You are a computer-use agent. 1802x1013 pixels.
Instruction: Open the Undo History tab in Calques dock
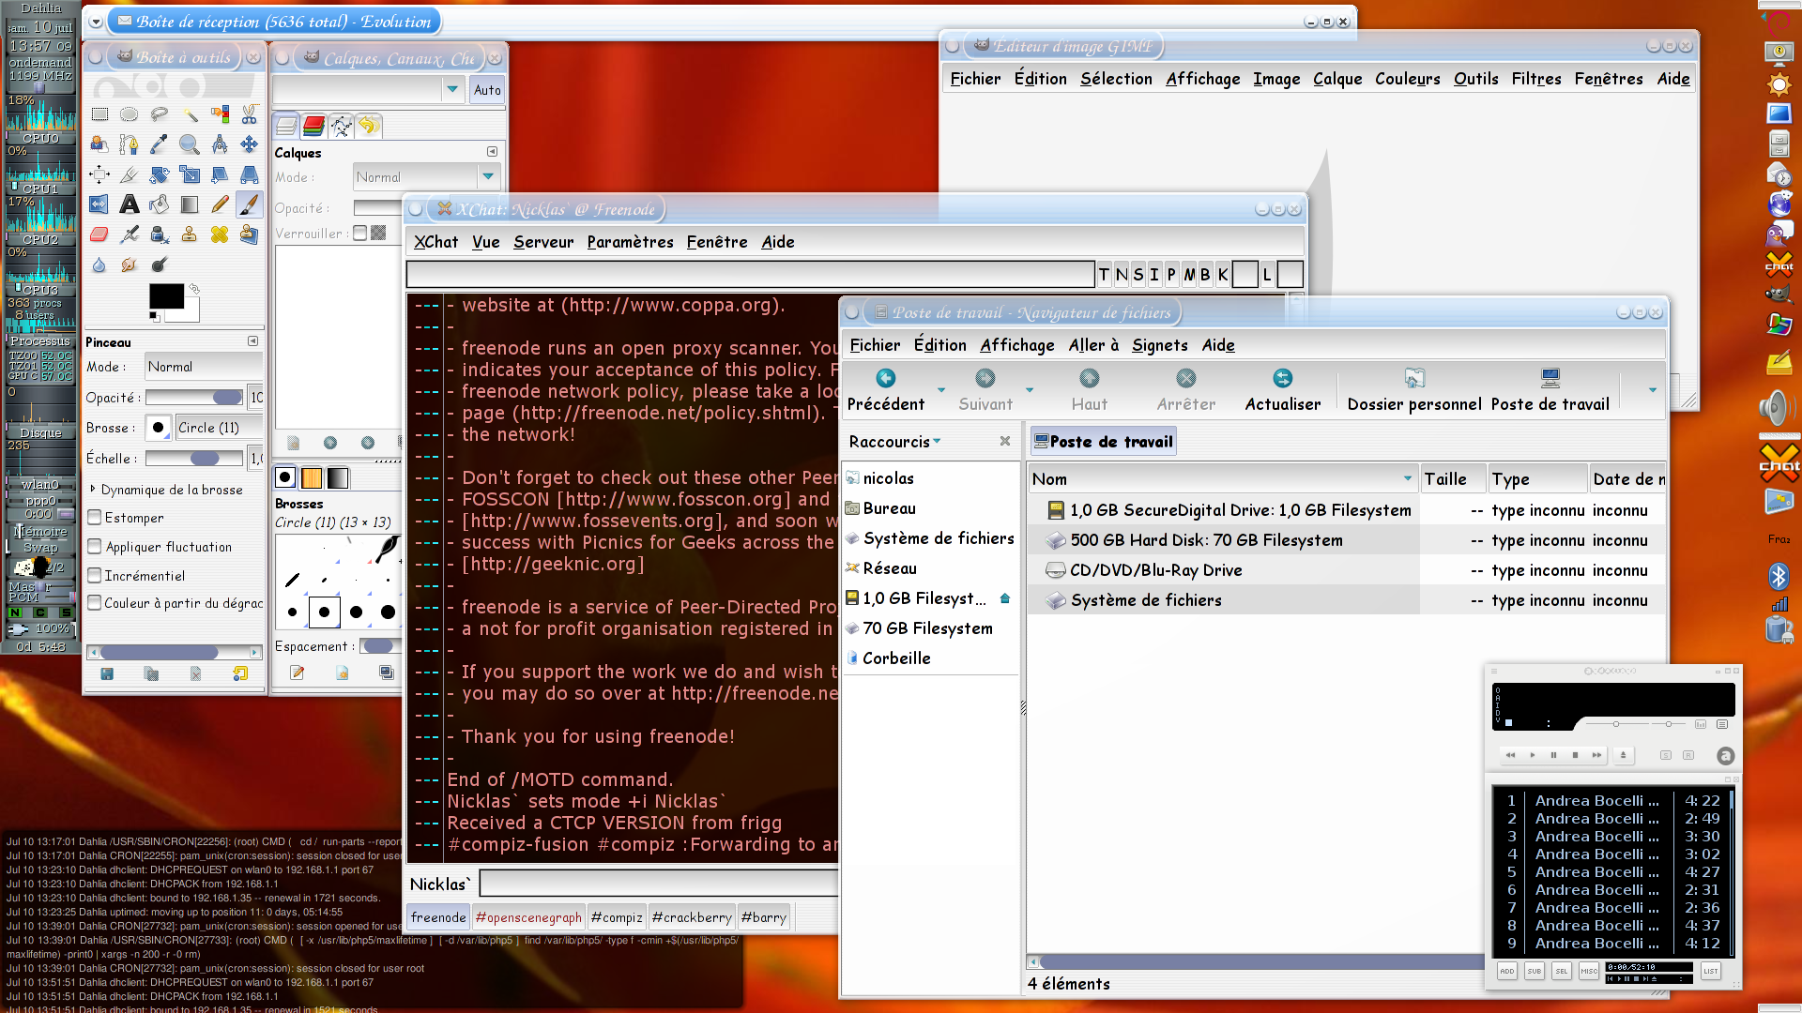[369, 126]
